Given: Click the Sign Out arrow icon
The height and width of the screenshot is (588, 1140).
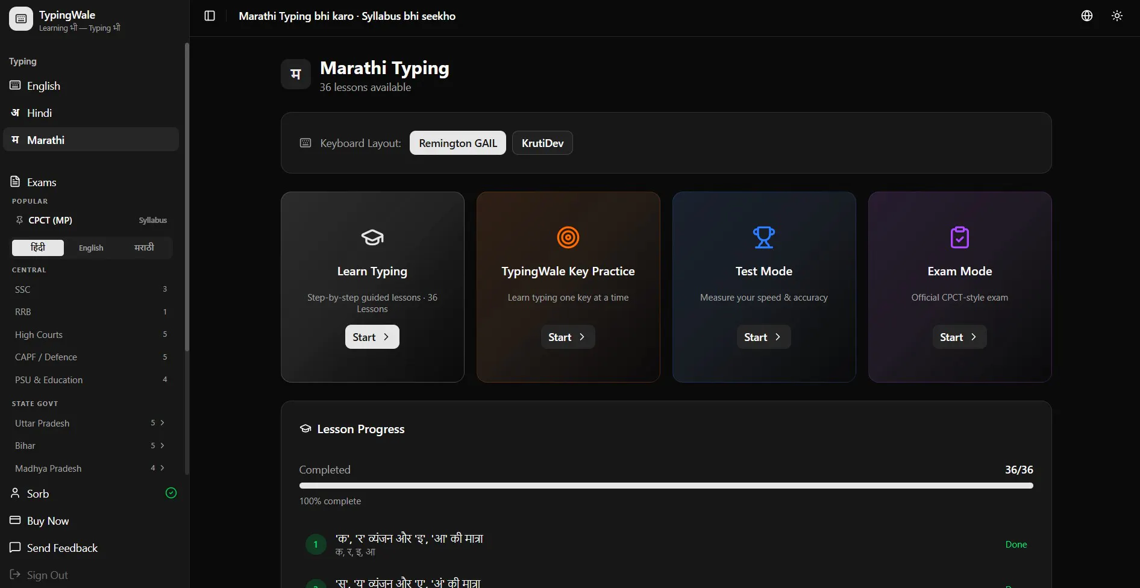Looking at the screenshot, I should pos(15,574).
